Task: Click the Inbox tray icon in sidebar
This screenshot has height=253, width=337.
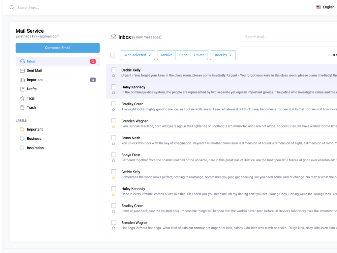Action: 22,61
